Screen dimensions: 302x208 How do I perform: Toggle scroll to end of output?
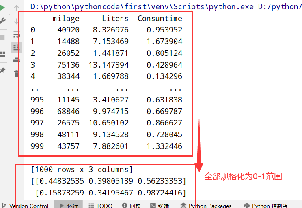pyautogui.click(x=17, y=47)
